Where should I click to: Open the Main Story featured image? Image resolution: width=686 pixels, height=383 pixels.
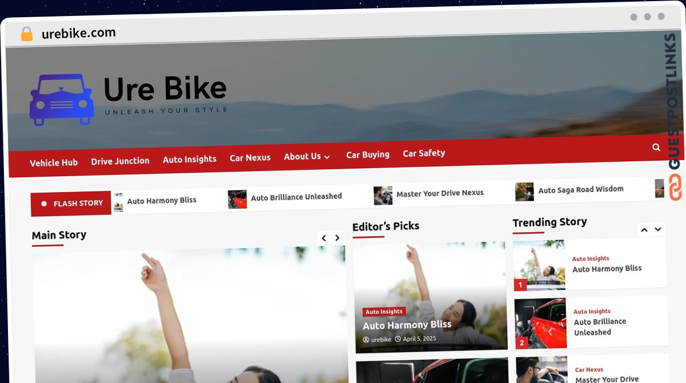pos(189,315)
